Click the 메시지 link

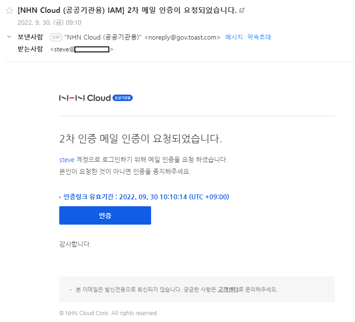234,37
